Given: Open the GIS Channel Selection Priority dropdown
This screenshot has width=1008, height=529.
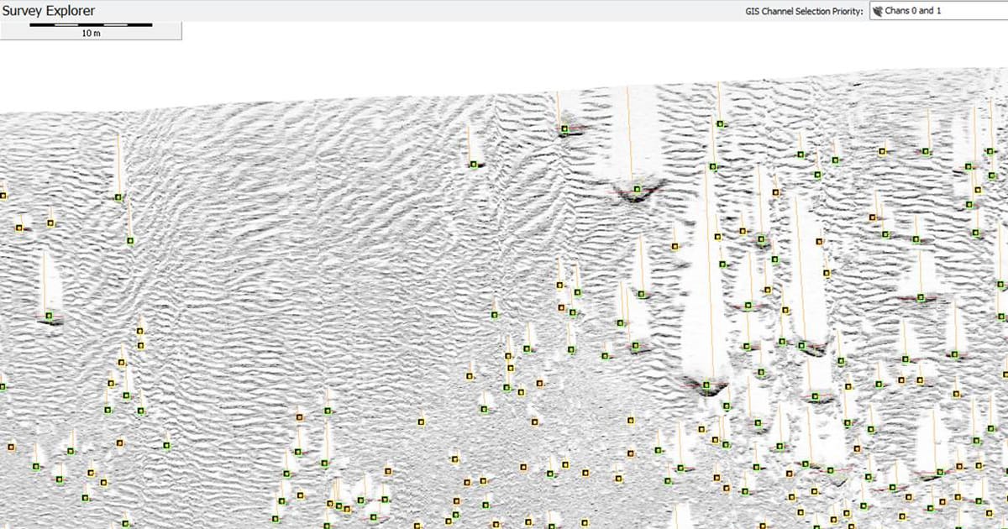Looking at the screenshot, I should [937, 12].
